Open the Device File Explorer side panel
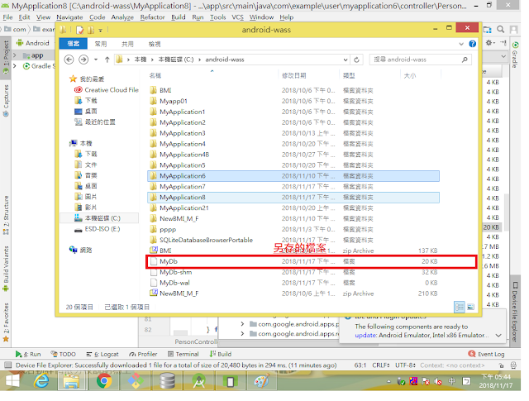The width and height of the screenshot is (529, 401). 514,313
